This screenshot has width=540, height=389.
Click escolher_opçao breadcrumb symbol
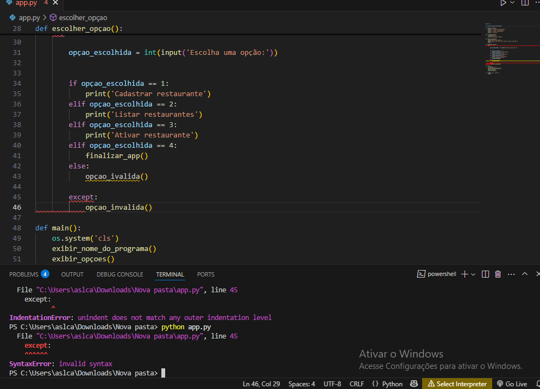[x=79, y=17]
